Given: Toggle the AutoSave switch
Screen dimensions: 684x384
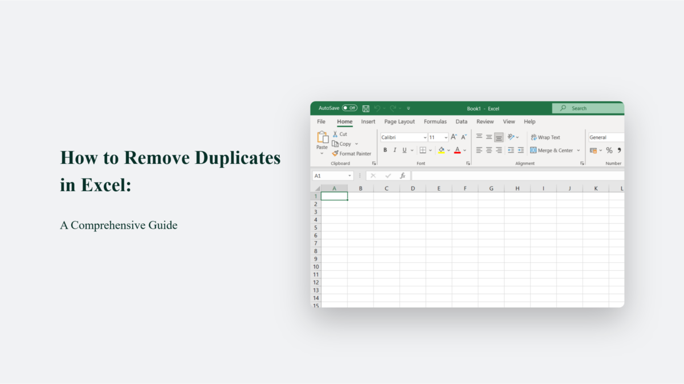Looking at the screenshot, I should pos(349,108).
